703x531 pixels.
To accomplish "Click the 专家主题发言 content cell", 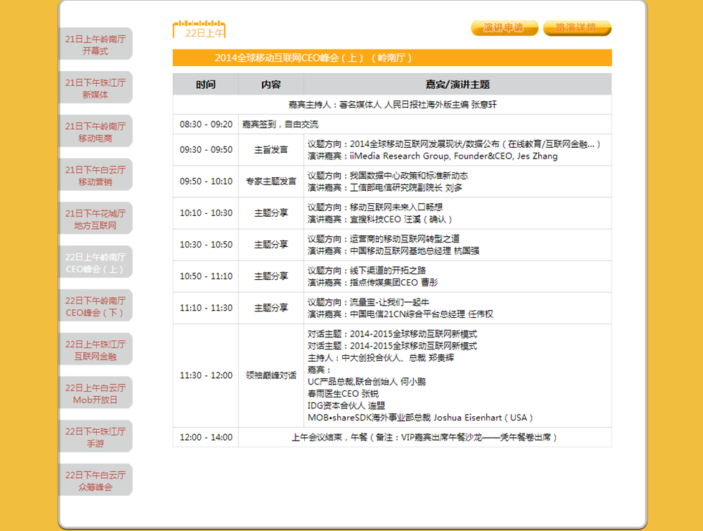I will point(271,181).
